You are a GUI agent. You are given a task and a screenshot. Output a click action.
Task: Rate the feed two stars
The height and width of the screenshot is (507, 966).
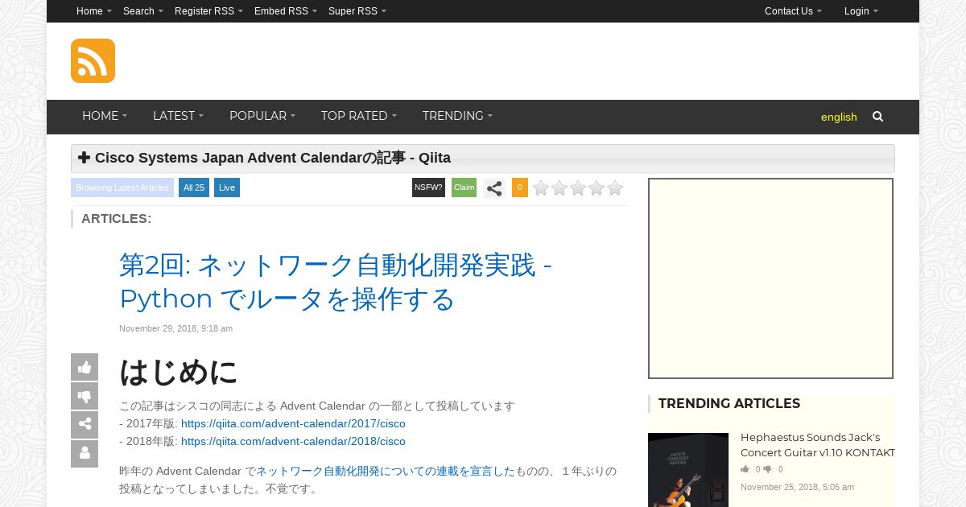coord(559,188)
